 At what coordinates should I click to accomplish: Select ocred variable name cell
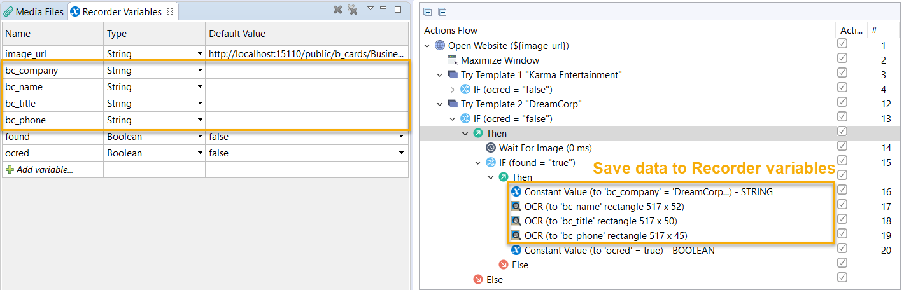click(53, 153)
